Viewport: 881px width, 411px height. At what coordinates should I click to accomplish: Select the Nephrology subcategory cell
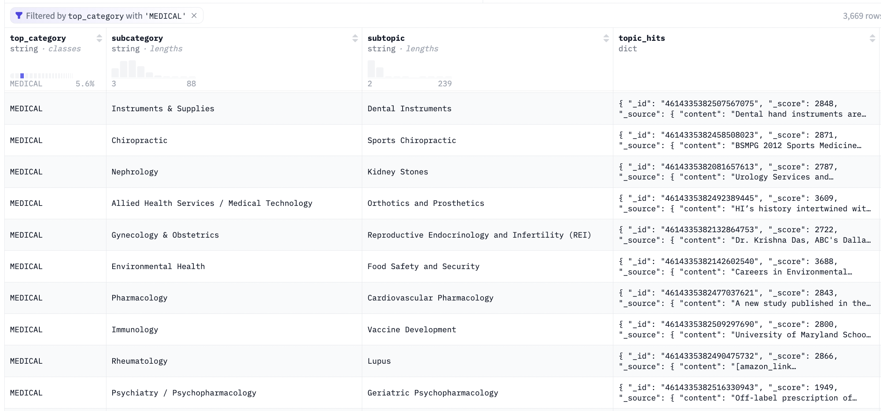click(x=135, y=172)
